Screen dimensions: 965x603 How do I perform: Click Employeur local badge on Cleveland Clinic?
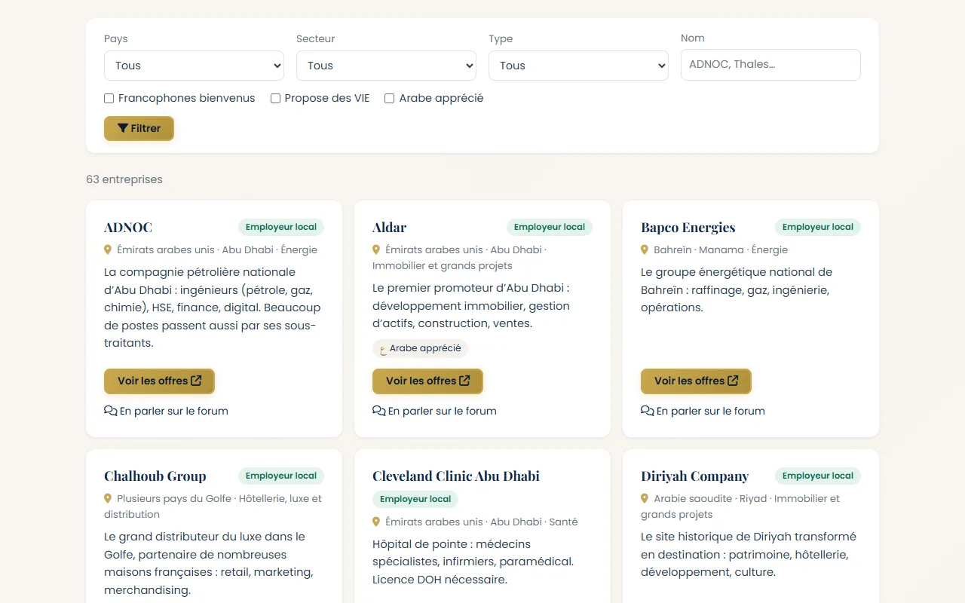point(415,499)
